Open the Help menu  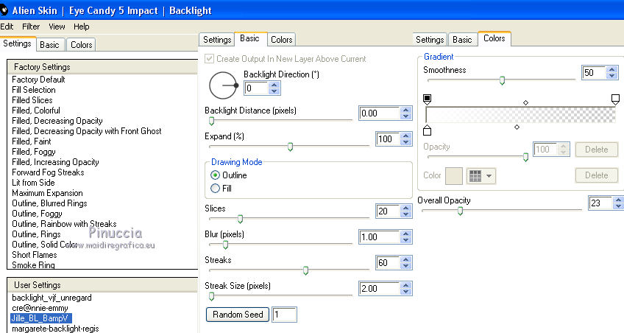[x=81, y=27]
